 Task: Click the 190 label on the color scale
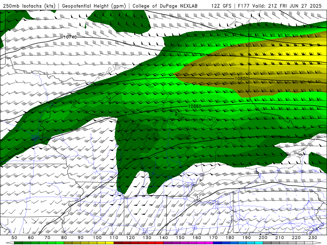coord(246,238)
